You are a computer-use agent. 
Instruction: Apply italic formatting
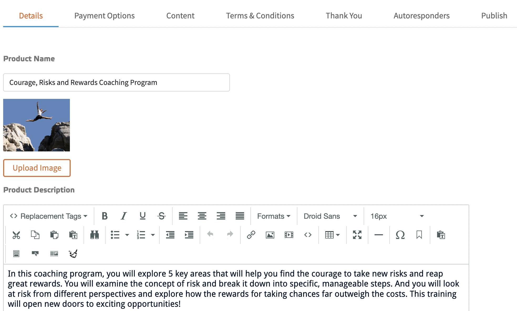click(x=123, y=216)
